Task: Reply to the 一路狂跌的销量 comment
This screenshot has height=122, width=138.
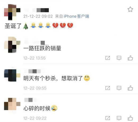Action: 119,58
